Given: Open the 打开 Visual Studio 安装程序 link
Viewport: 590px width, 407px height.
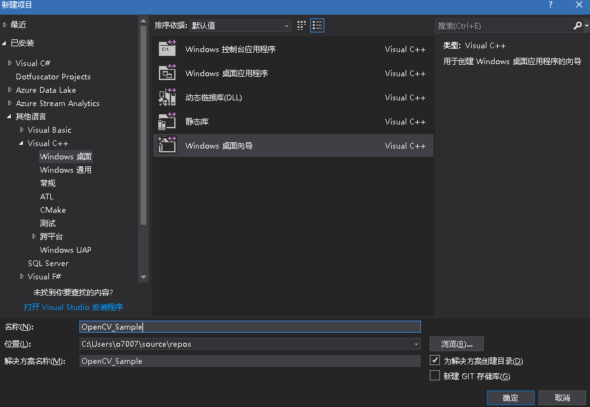Looking at the screenshot, I should click(x=73, y=307).
